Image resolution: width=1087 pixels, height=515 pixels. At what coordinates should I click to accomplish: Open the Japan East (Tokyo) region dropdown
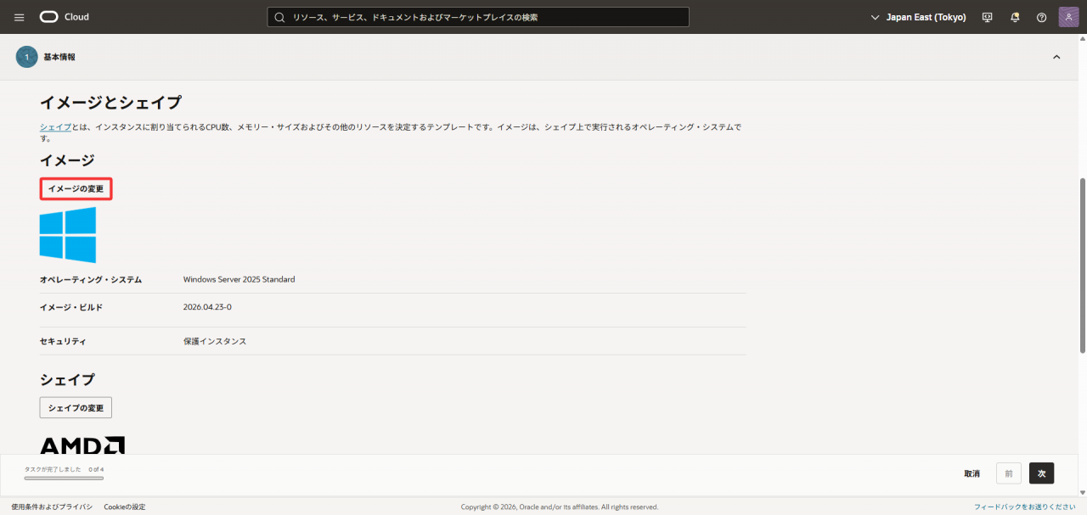pyautogui.click(x=918, y=17)
